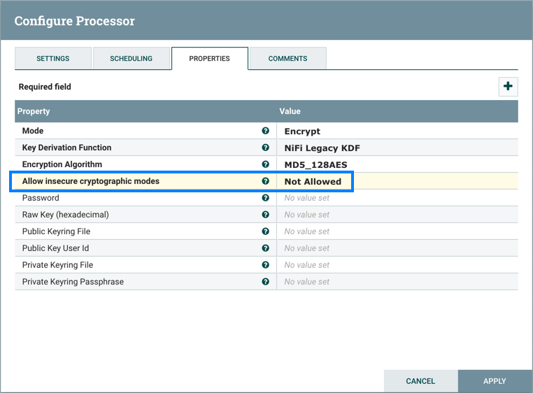Click help icon for Public Keyring File
Screen dimensions: 533x393
[266, 231]
